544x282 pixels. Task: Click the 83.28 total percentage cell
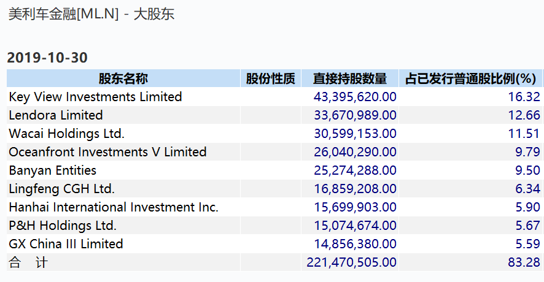coord(527,262)
